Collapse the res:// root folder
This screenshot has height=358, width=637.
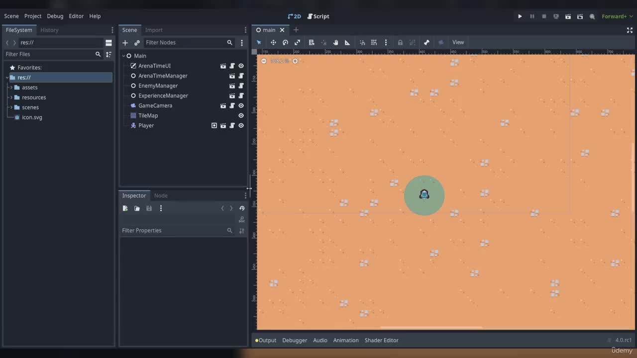click(7, 78)
